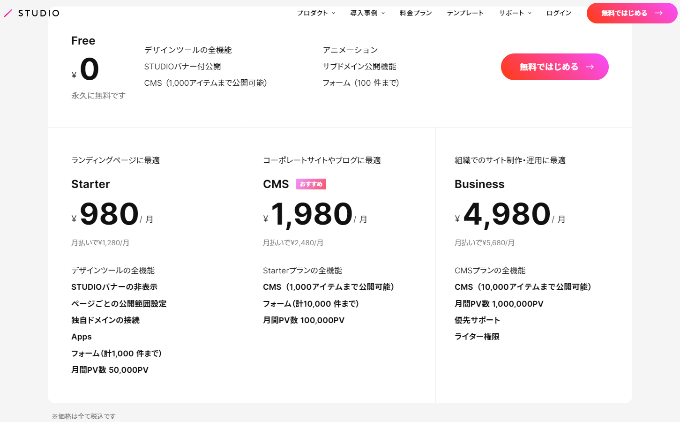Screen dimensions: 680x422
Task: Click the 組織でのサイト制作・運用に最適 tagline
Action: tap(510, 160)
